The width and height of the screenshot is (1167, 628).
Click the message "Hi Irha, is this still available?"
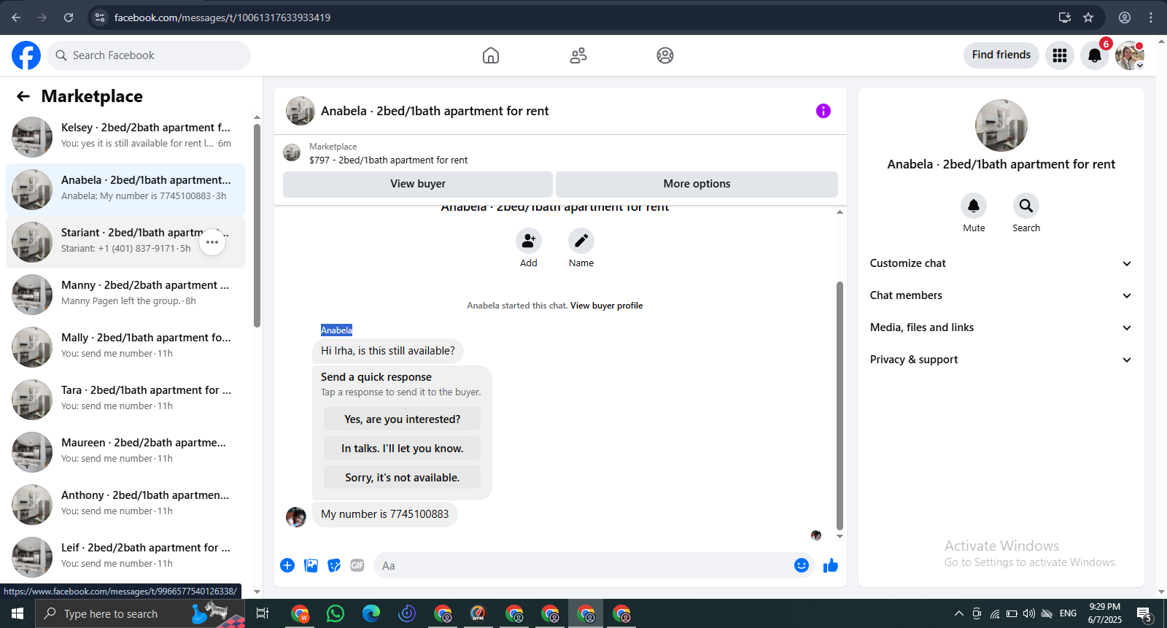pyautogui.click(x=388, y=351)
